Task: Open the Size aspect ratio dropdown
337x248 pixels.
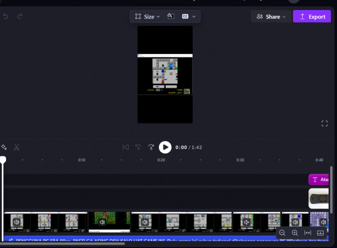Action: (x=147, y=16)
